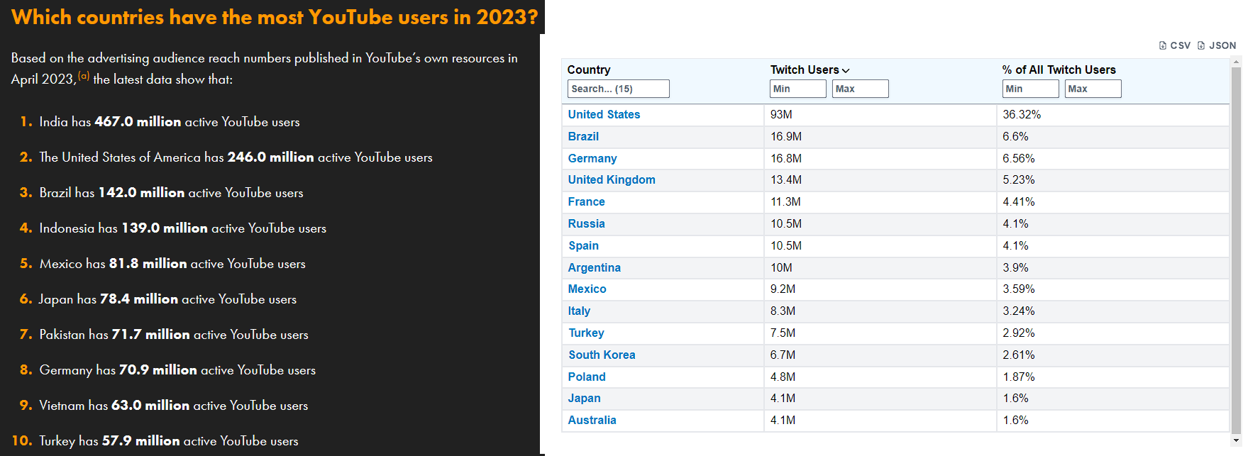Download table as CSV
Screen dimensions: 1243x456
coord(1175,45)
